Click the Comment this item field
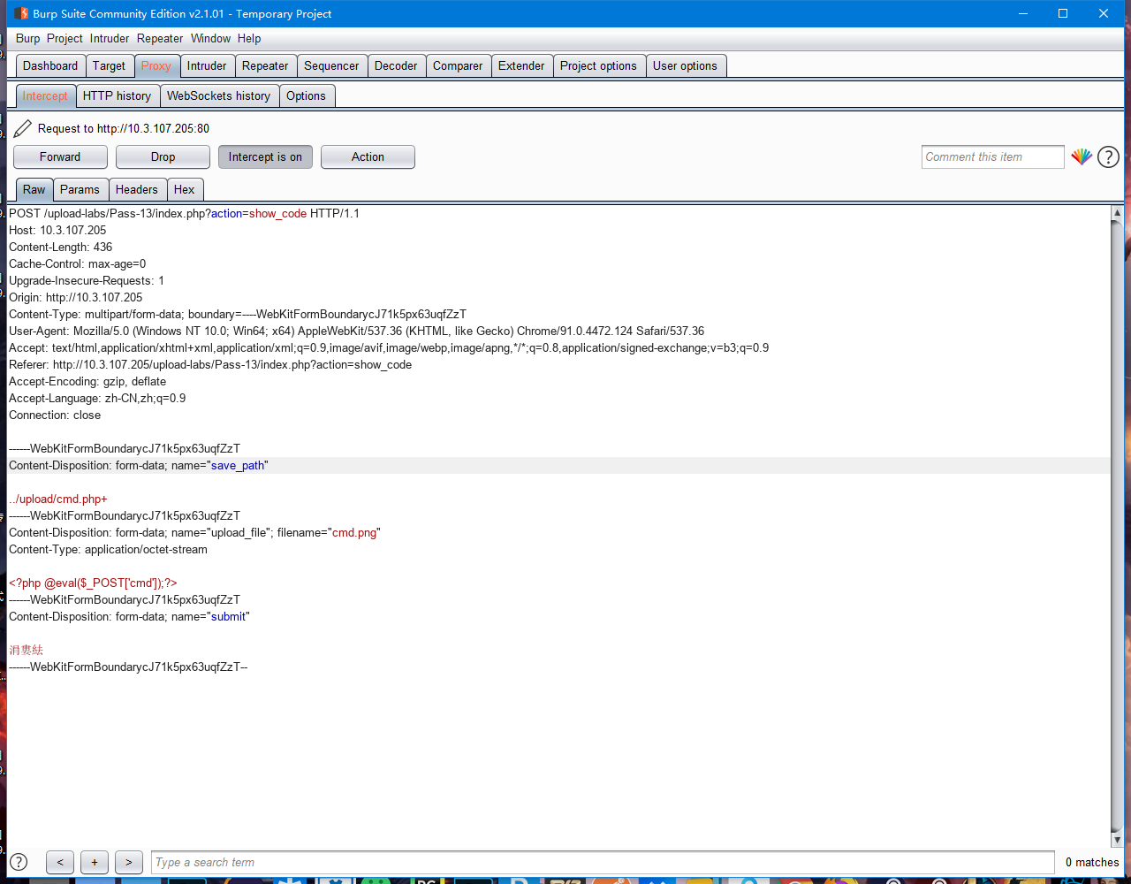 (x=992, y=156)
